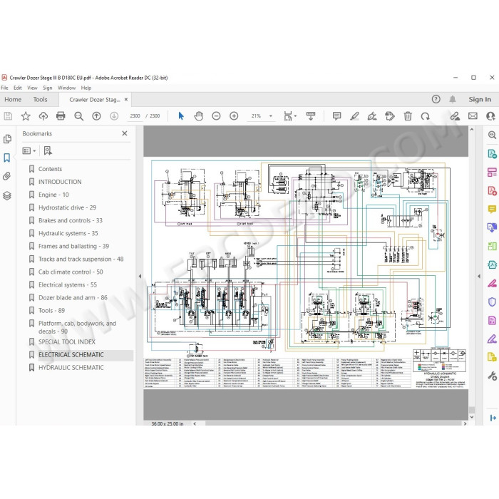Open the Layers panel icon
The height and width of the screenshot is (499, 499).
[7, 195]
